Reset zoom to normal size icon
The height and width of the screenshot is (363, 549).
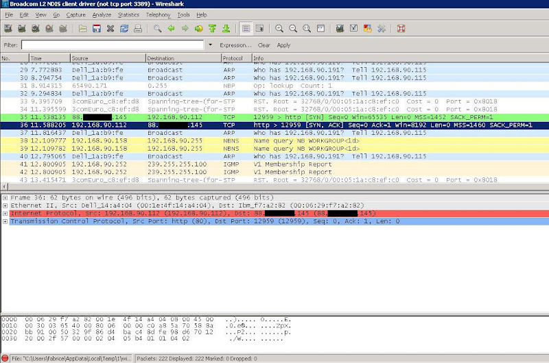307,29
